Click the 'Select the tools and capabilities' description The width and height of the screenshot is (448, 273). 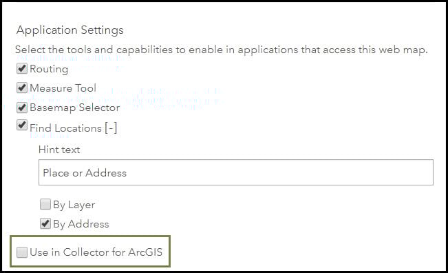pyautogui.click(x=222, y=50)
